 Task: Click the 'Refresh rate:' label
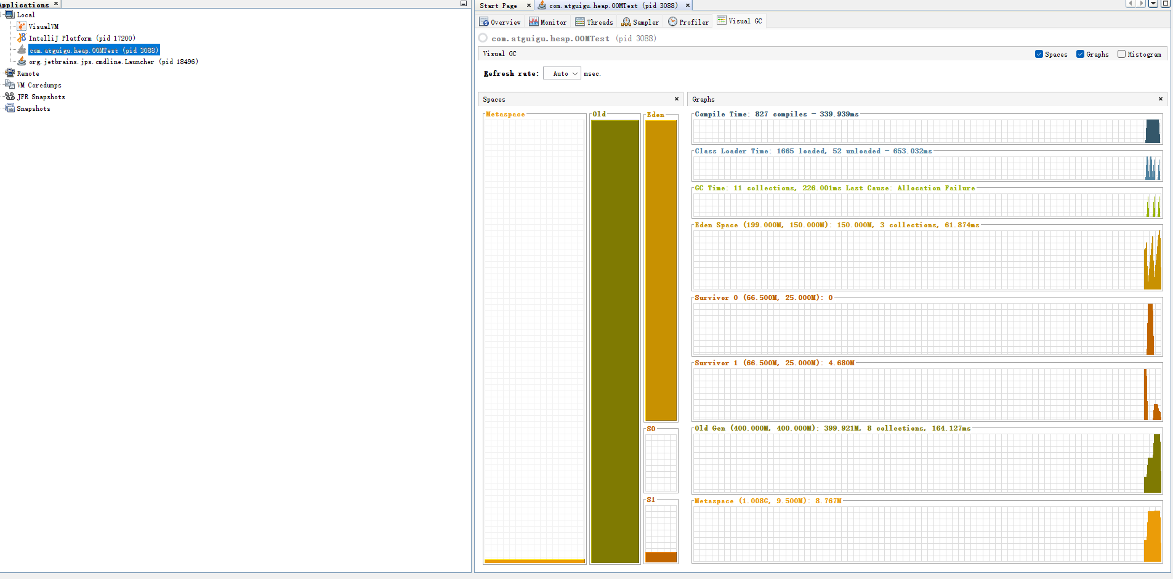tap(511, 73)
